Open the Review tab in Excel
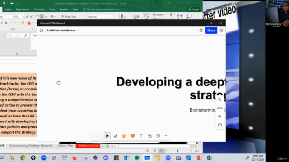 64,9
